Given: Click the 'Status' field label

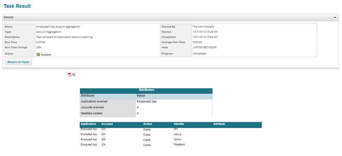Looking at the screenshot, I should (9, 54).
